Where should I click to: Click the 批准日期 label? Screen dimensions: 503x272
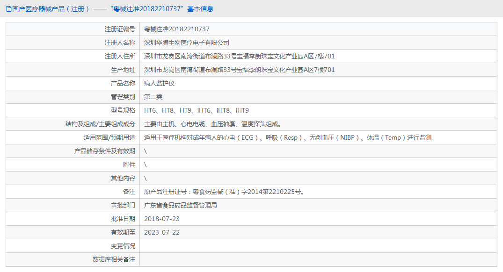[123, 219]
